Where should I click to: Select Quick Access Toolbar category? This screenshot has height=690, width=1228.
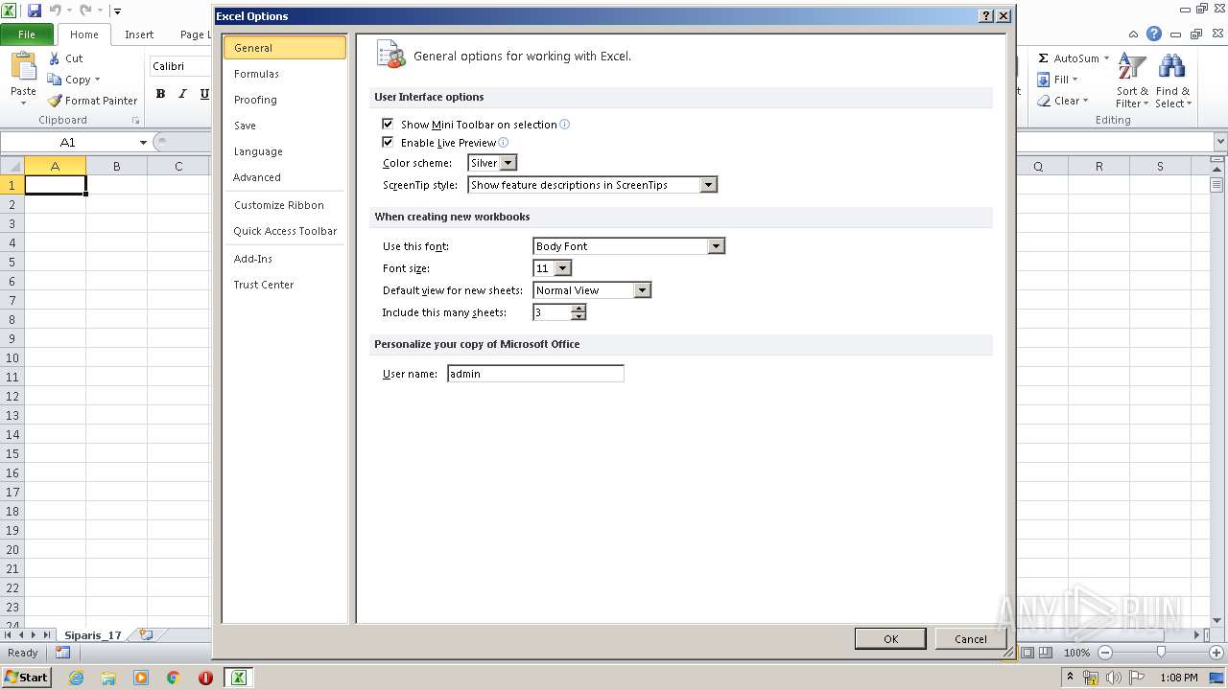coord(284,231)
